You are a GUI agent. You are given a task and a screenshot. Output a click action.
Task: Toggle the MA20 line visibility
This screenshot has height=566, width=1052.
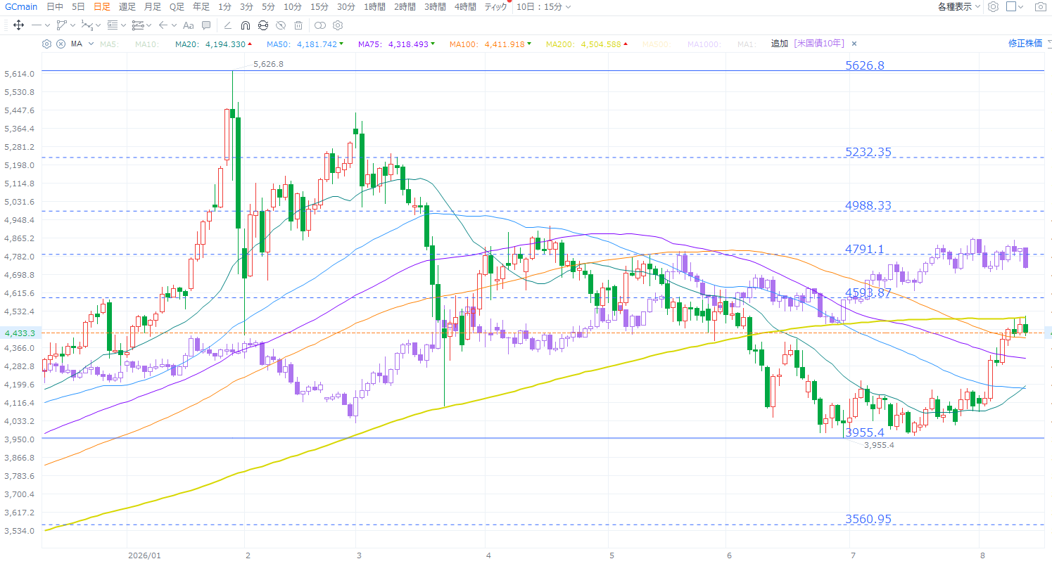(214, 44)
